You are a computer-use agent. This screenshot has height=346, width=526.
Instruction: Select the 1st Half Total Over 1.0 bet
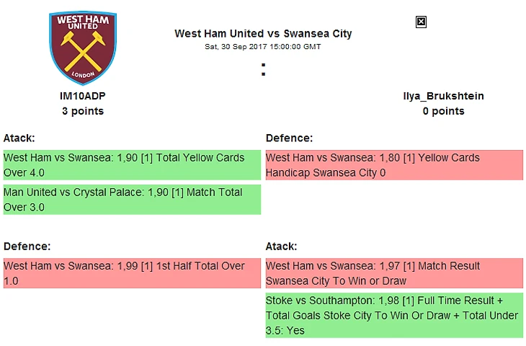coord(132,273)
